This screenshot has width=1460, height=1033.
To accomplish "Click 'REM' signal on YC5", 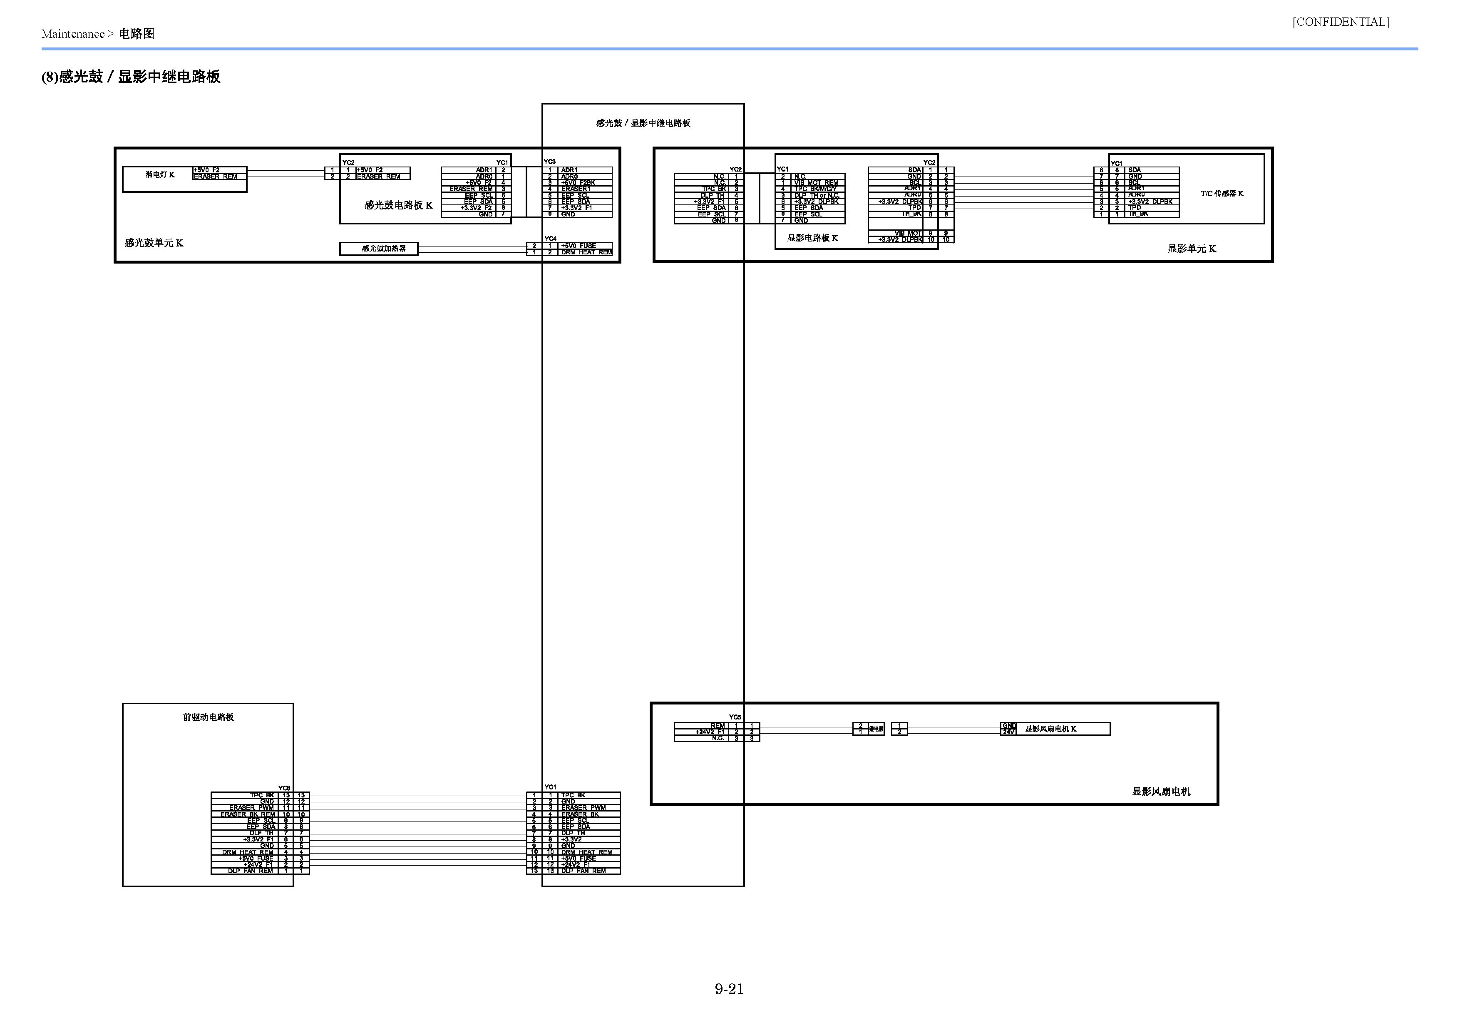I will pos(717,726).
